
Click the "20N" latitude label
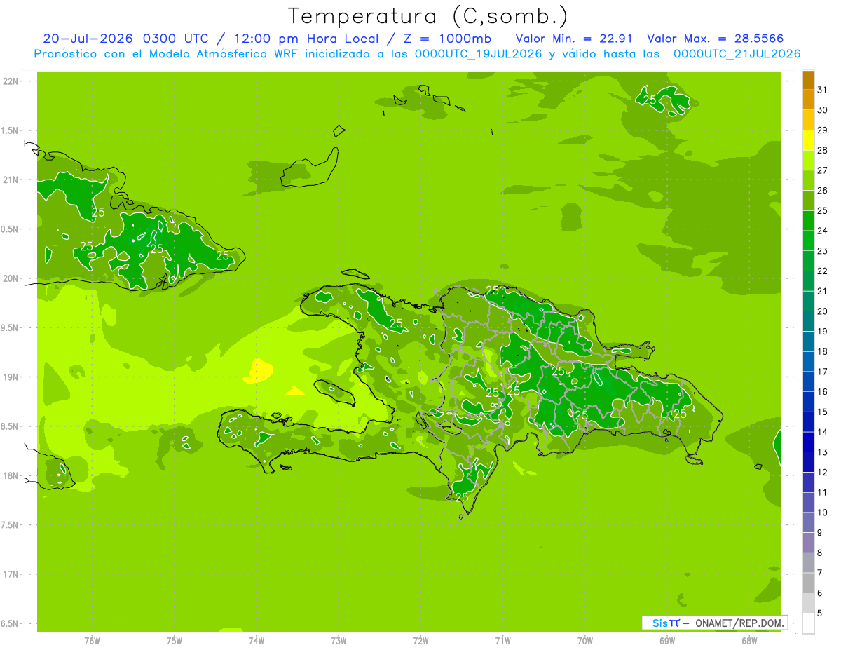[11, 278]
